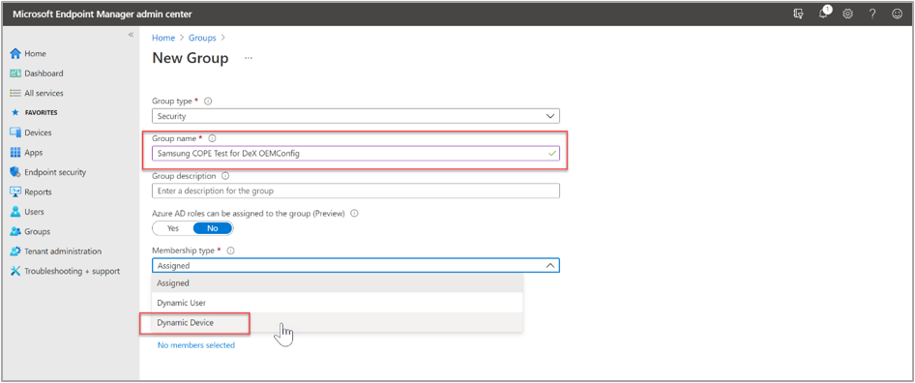Click the Groups breadcrumb link
This screenshot has height=383, width=915.
(x=202, y=38)
